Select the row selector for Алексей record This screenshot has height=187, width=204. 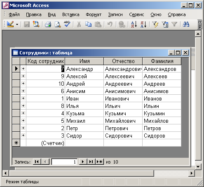click(16, 76)
